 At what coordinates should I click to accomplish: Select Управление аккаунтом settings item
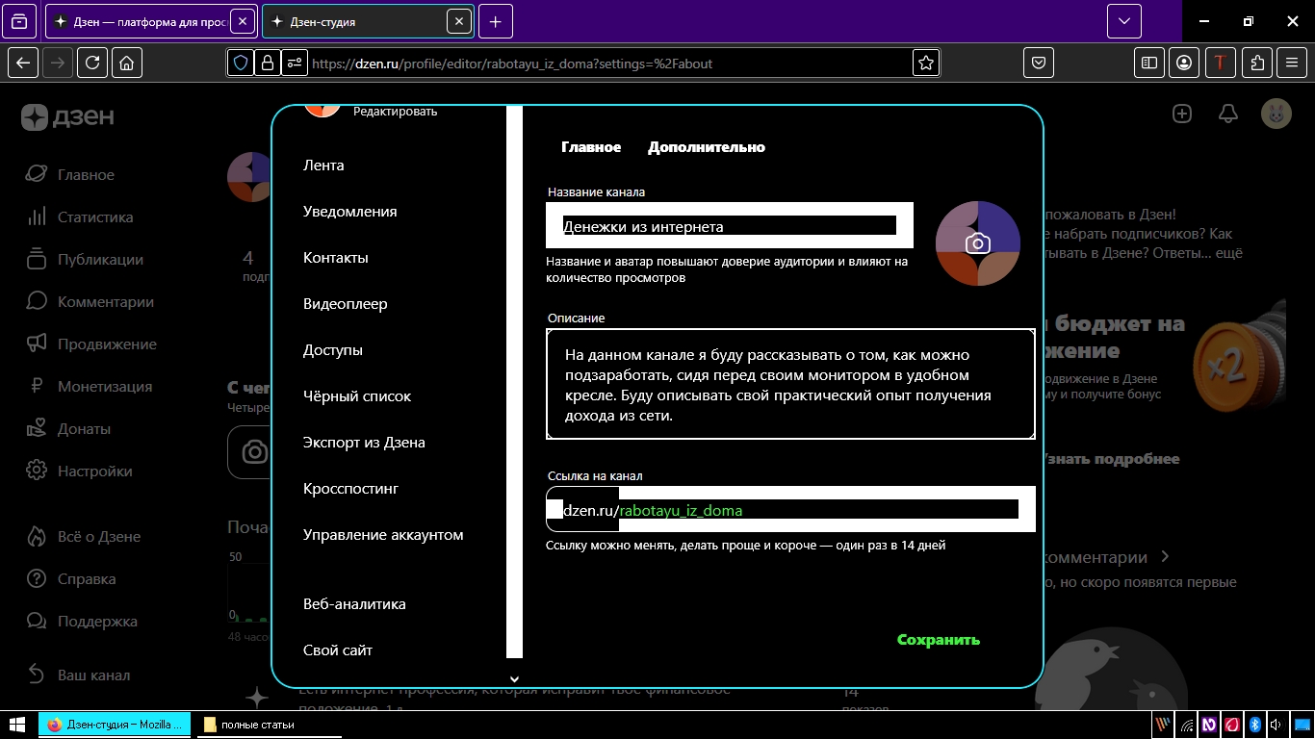click(x=383, y=534)
